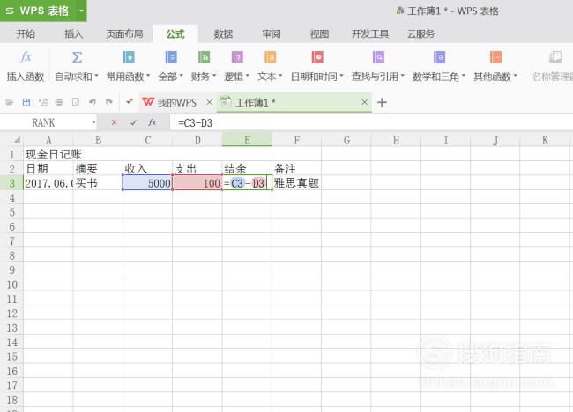Switch to the 插入 (Insert) tab
Image resolution: width=573 pixels, height=412 pixels.
(x=73, y=34)
